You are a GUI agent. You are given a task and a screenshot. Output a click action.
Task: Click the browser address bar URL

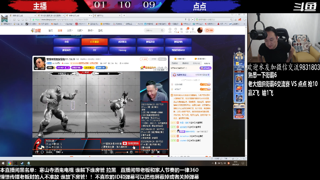(x=62, y=20)
